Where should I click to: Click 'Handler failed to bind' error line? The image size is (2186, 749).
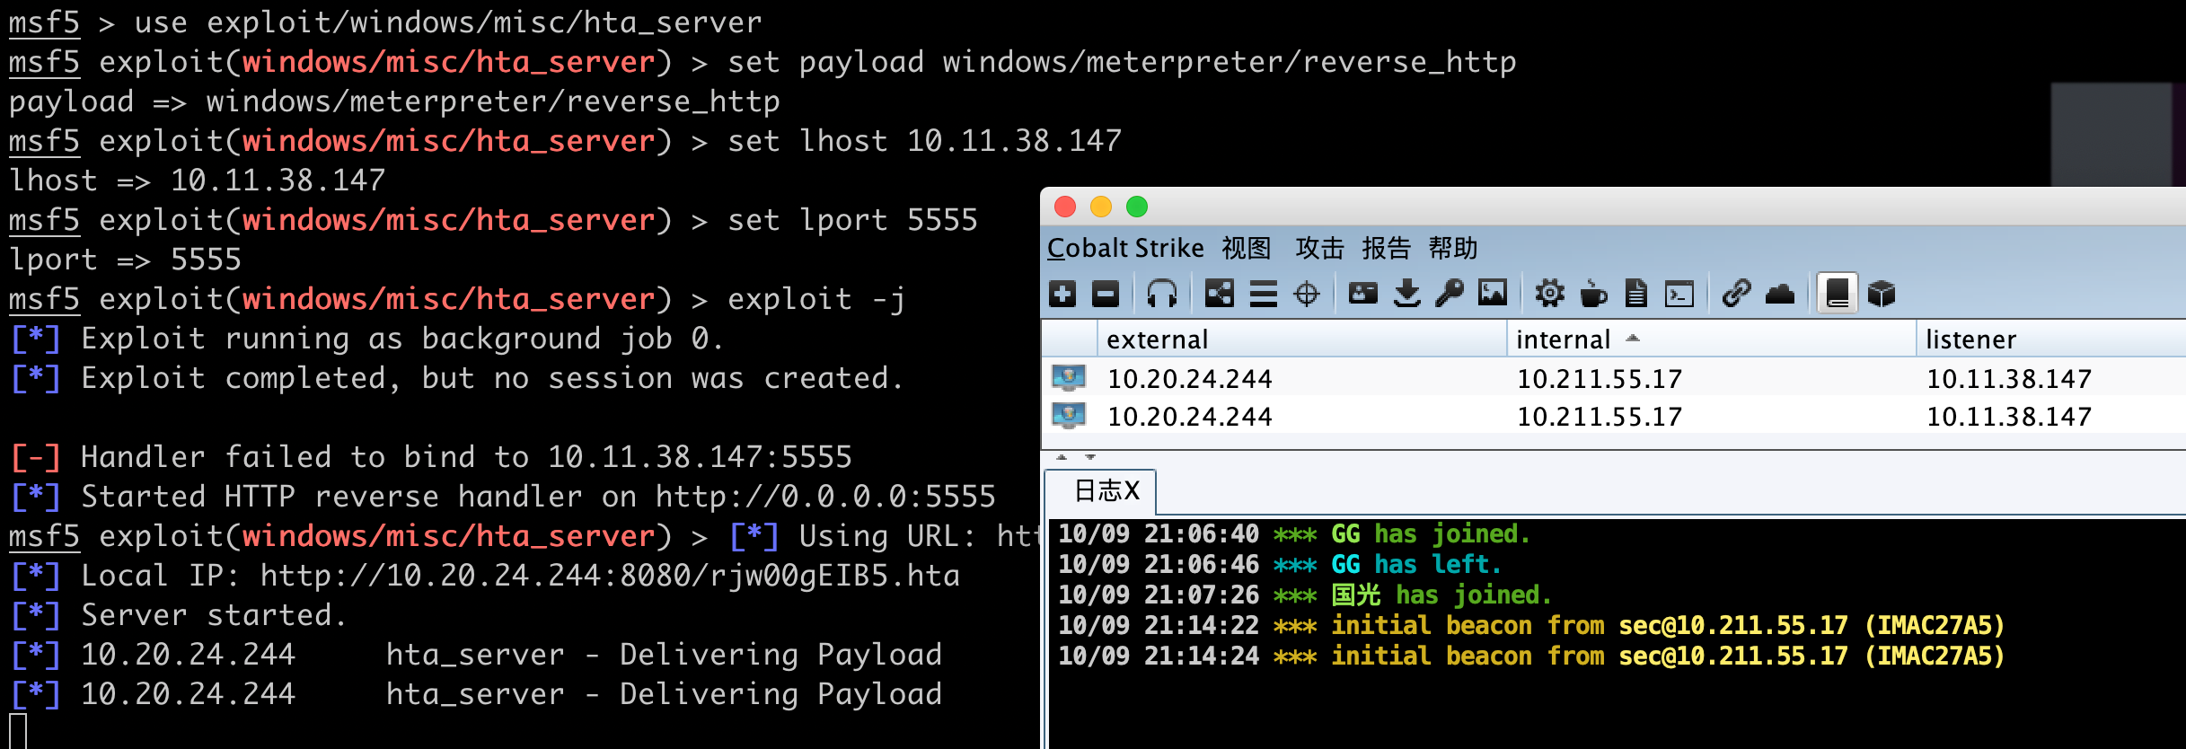tap(431, 456)
